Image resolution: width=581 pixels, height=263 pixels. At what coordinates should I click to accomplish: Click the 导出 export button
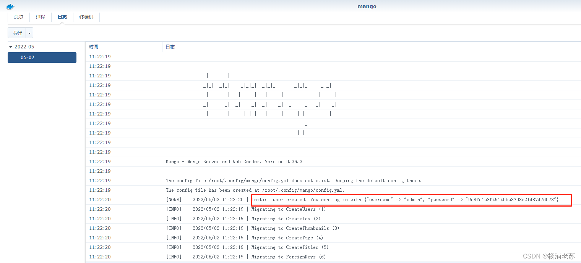tap(18, 33)
